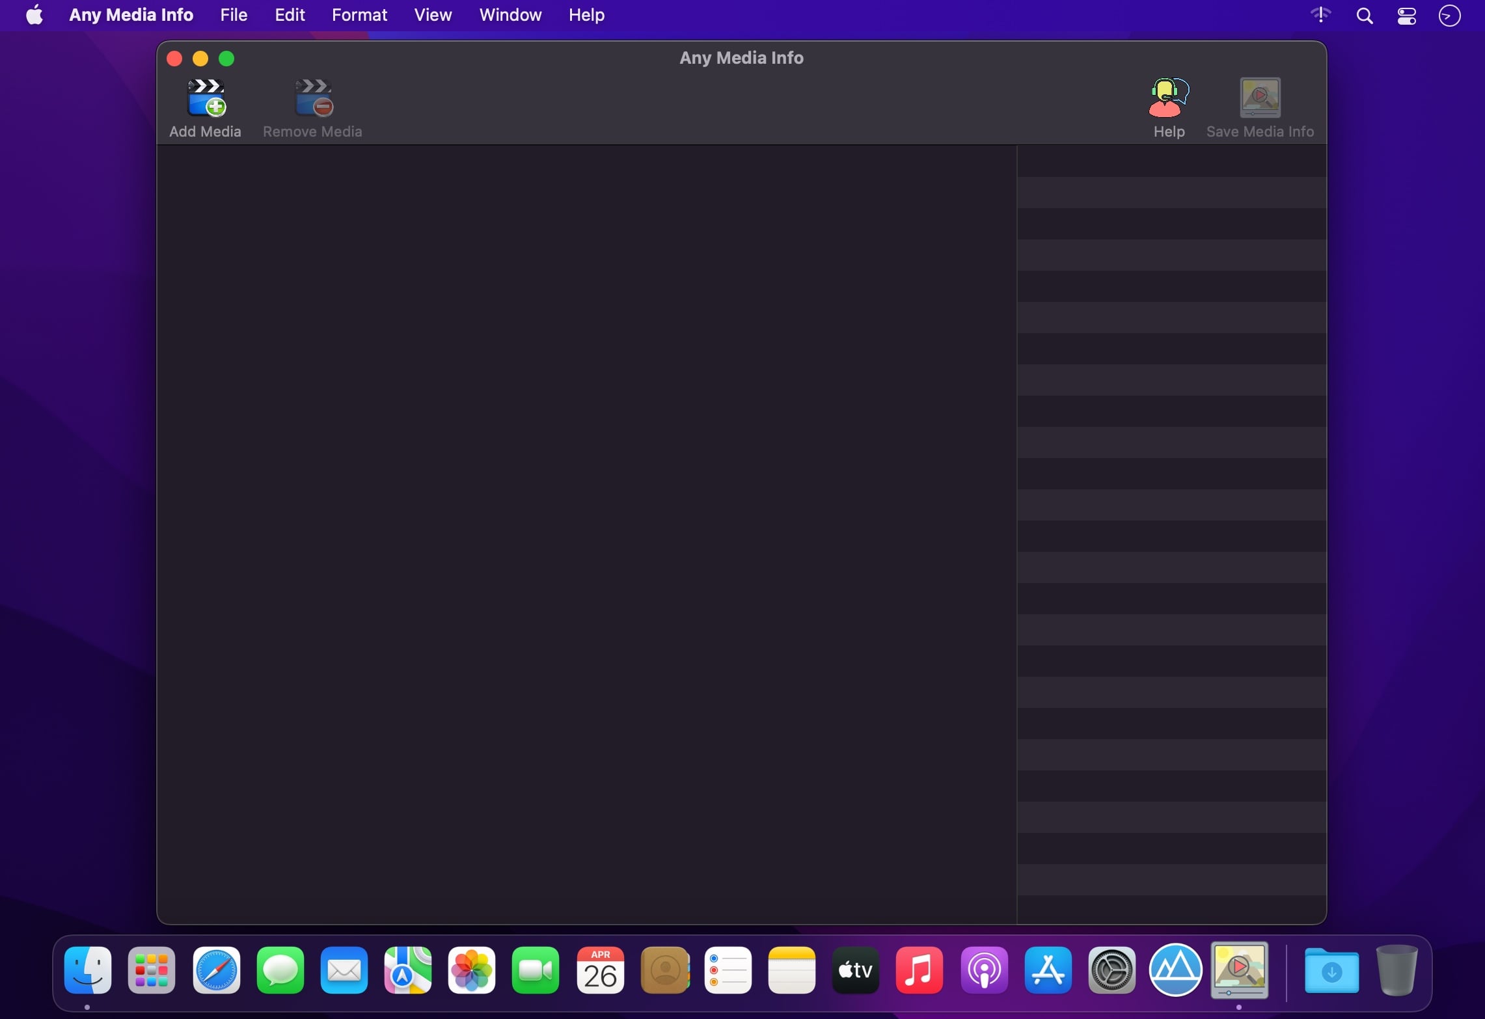Click the Any Media Info app menu
Screen dimensions: 1485x1019
[131, 15]
